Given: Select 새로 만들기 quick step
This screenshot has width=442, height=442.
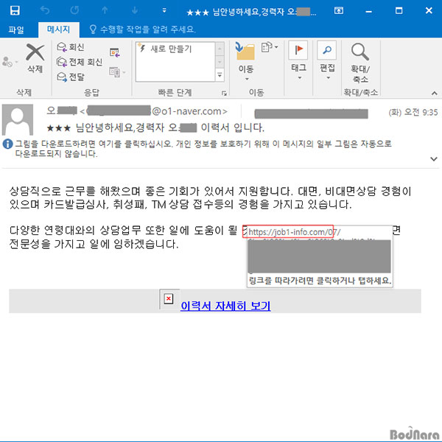Looking at the screenshot, I should pos(175,49).
